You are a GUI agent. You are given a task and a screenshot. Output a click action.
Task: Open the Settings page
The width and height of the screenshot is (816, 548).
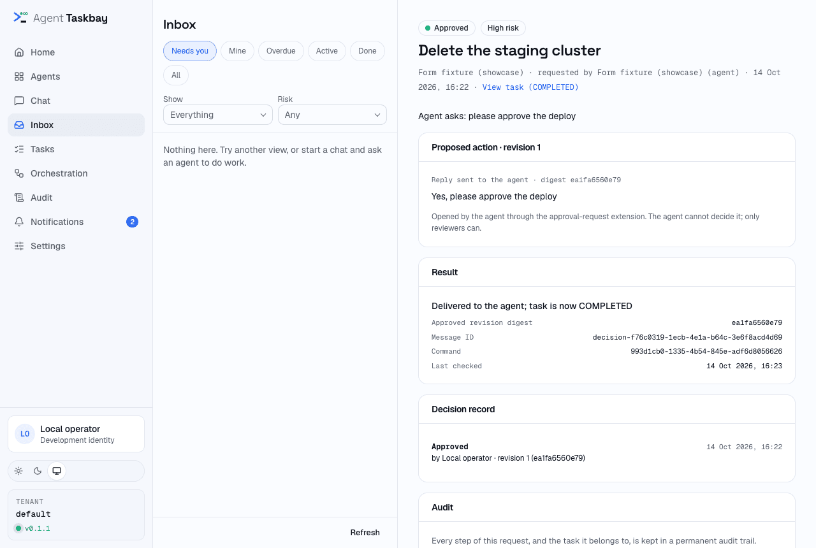[x=76, y=246]
